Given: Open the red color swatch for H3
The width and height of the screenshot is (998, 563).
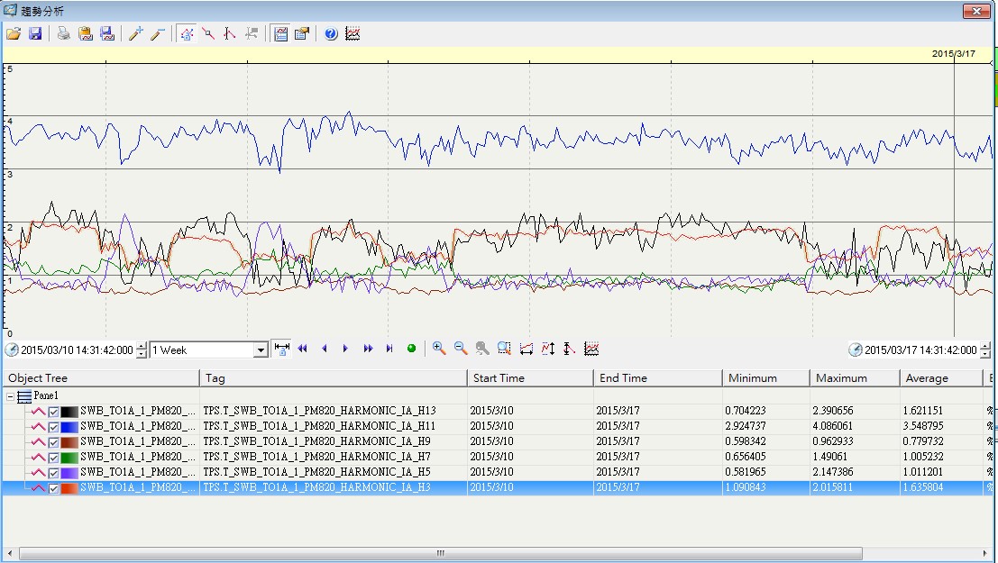Looking at the screenshot, I should 69,488.
